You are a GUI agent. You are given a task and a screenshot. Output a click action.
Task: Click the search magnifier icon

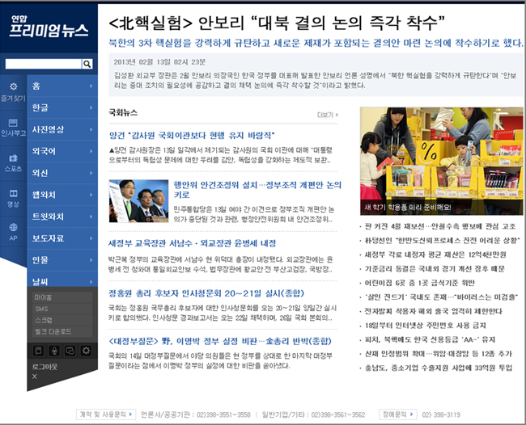pyautogui.click(x=87, y=64)
